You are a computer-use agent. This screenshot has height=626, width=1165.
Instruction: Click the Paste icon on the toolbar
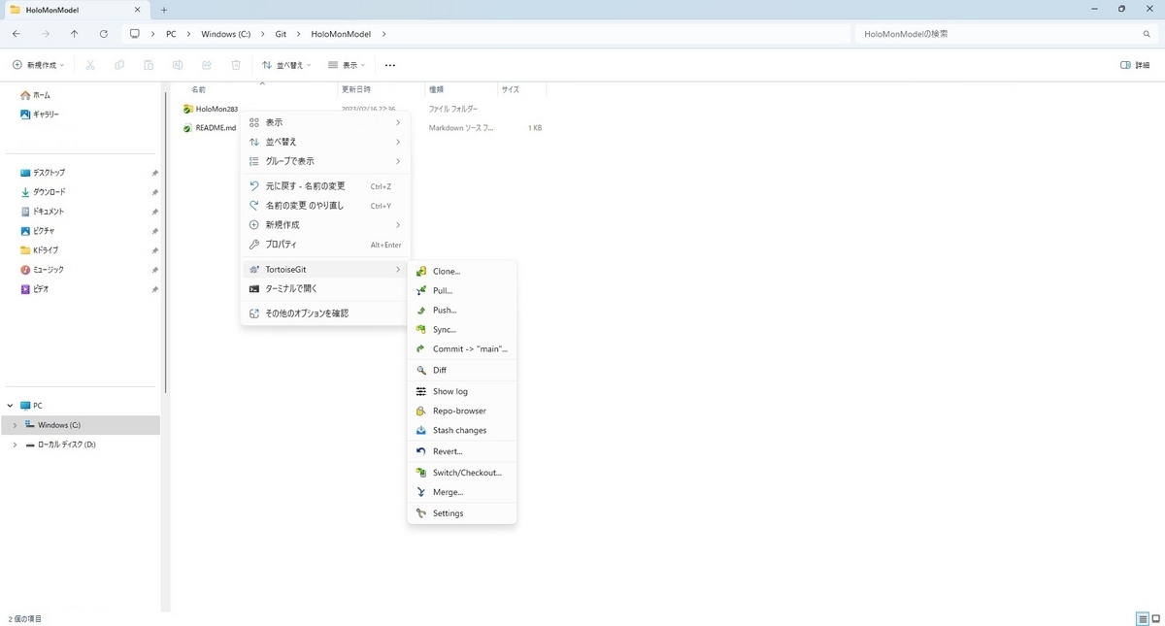148,64
